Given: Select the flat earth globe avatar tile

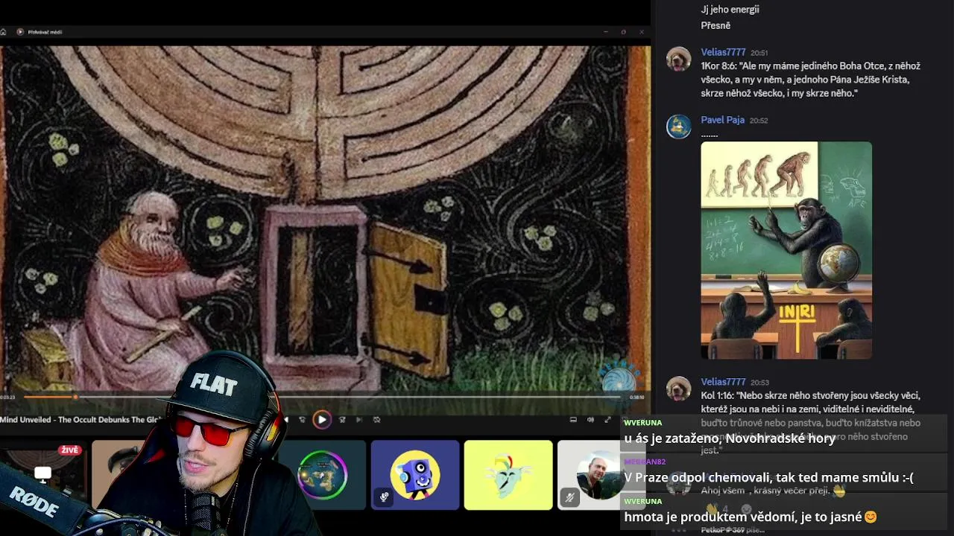Looking at the screenshot, I should tap(322, 475).
